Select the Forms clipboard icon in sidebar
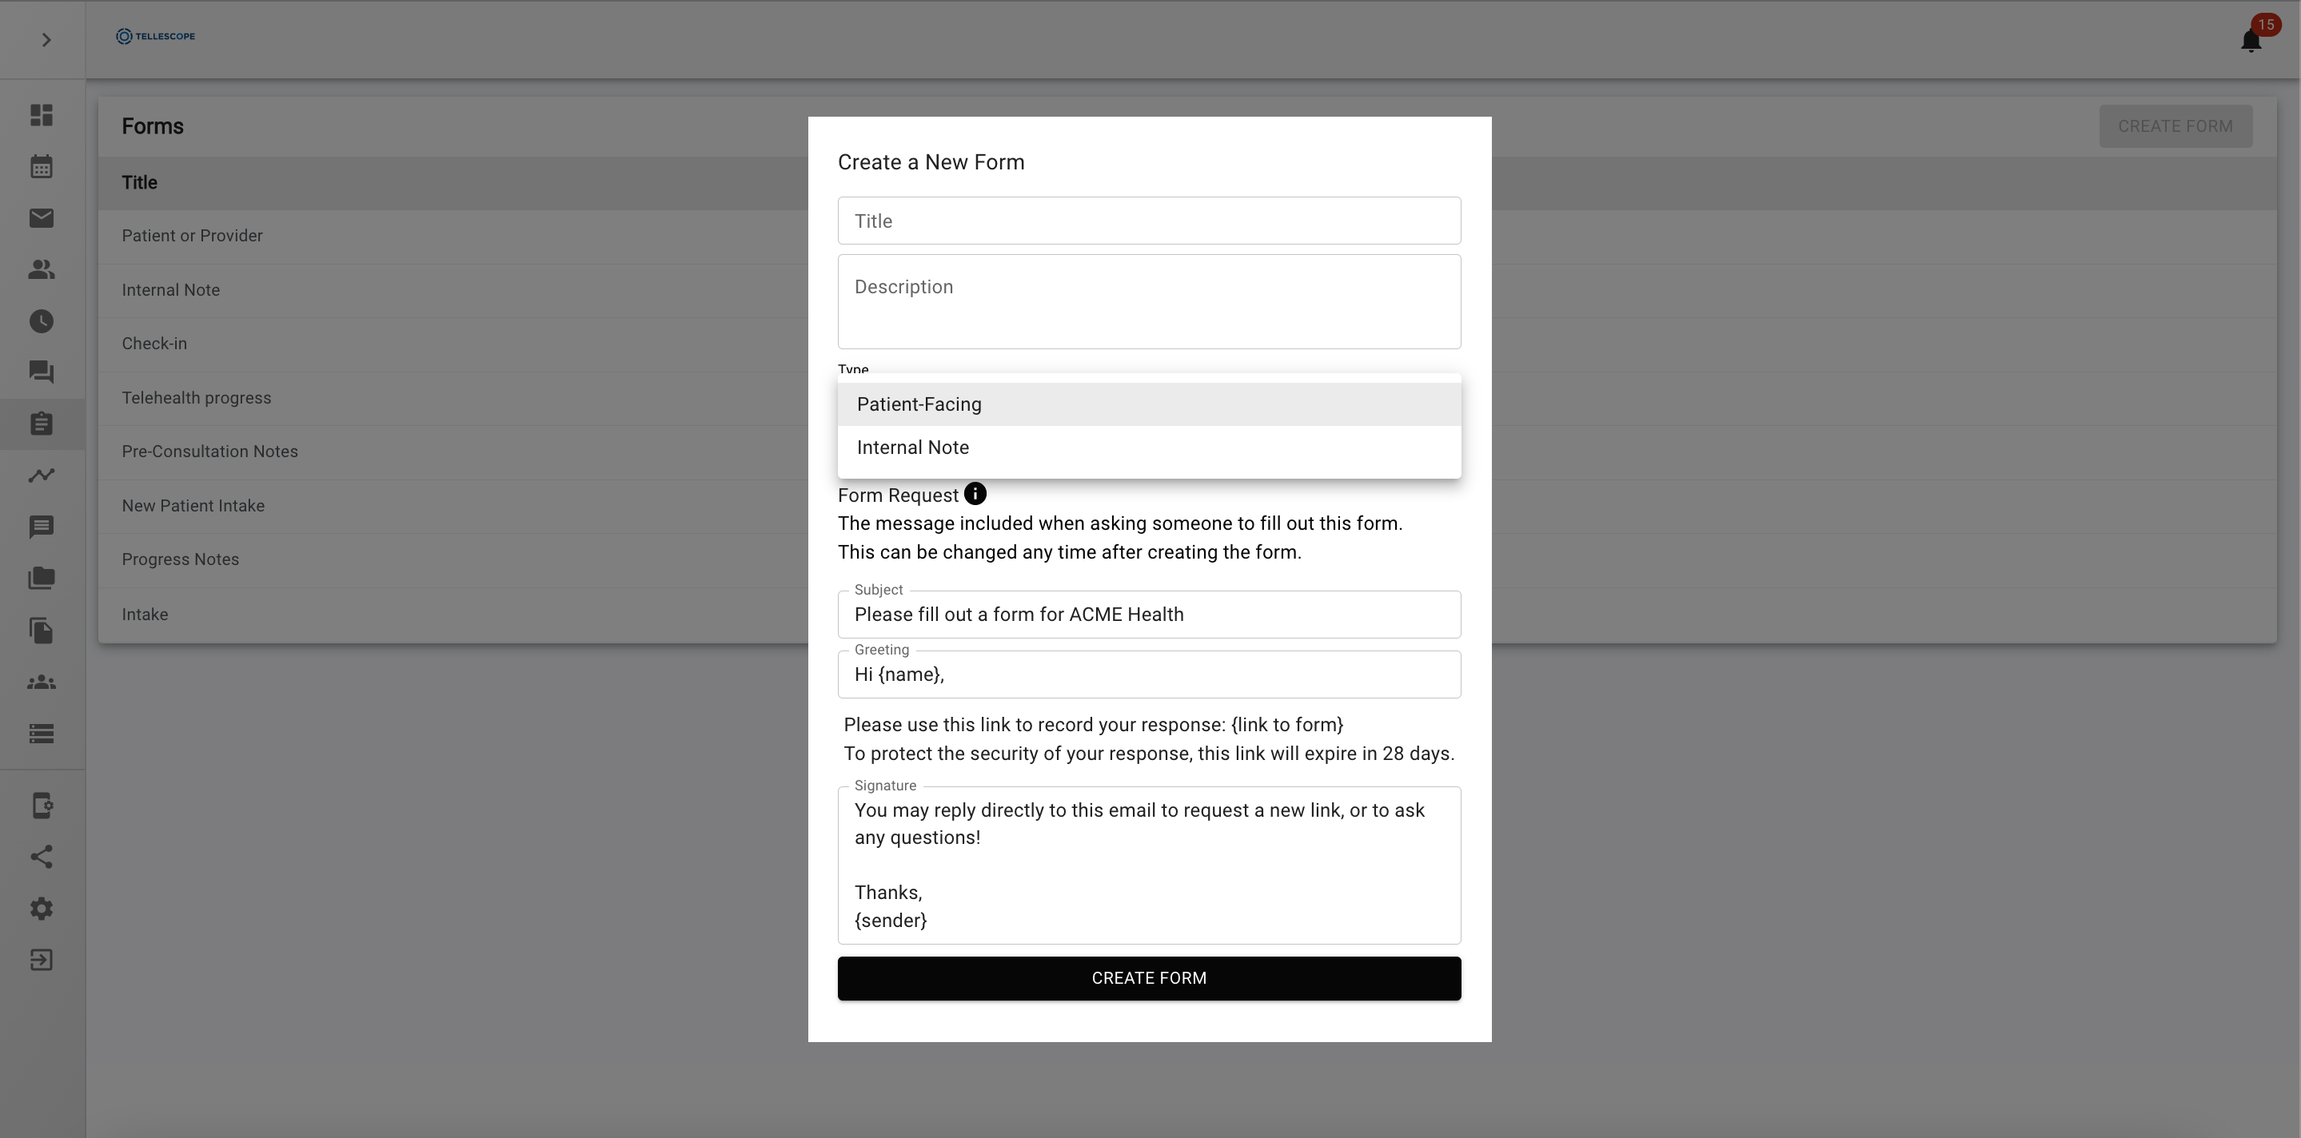Screen dimensions: 2301x1138 [x=41, y=424]
